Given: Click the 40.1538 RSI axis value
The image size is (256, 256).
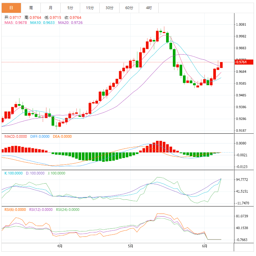Looking at the screenshot, I should (x=242, y=228).
